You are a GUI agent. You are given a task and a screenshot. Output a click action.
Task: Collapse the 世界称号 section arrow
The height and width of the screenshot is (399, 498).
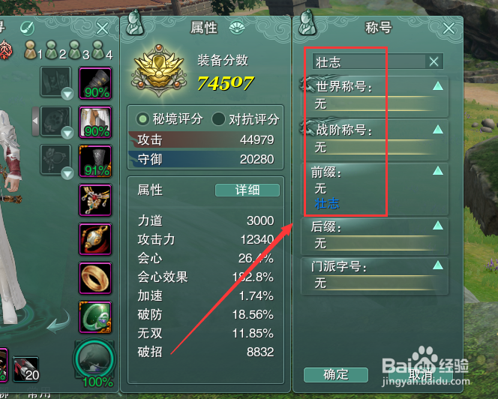[438, 86]
